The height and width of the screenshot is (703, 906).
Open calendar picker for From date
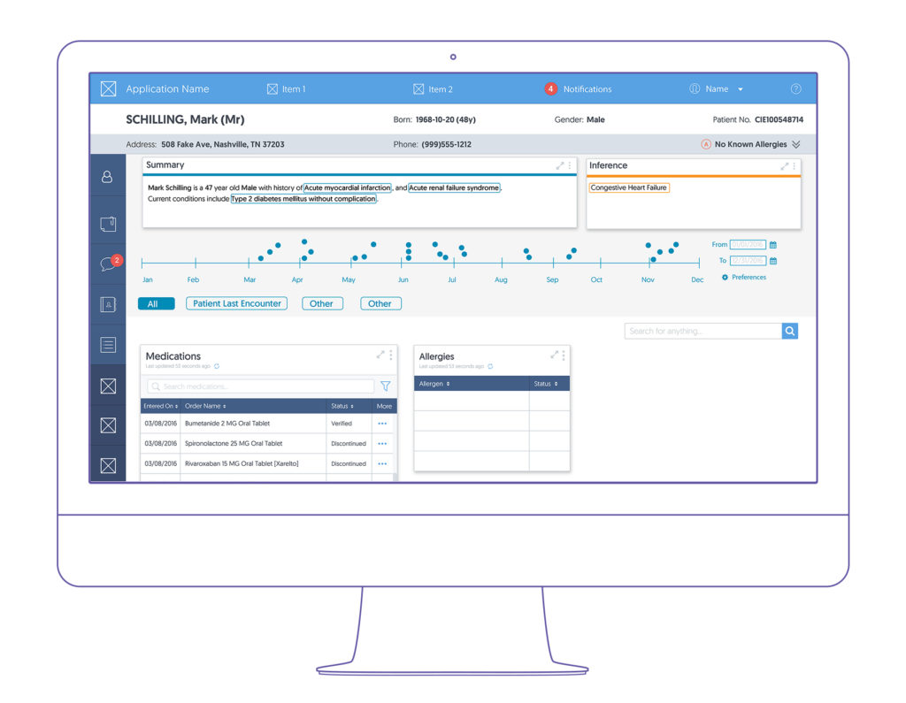pos(772,245)
